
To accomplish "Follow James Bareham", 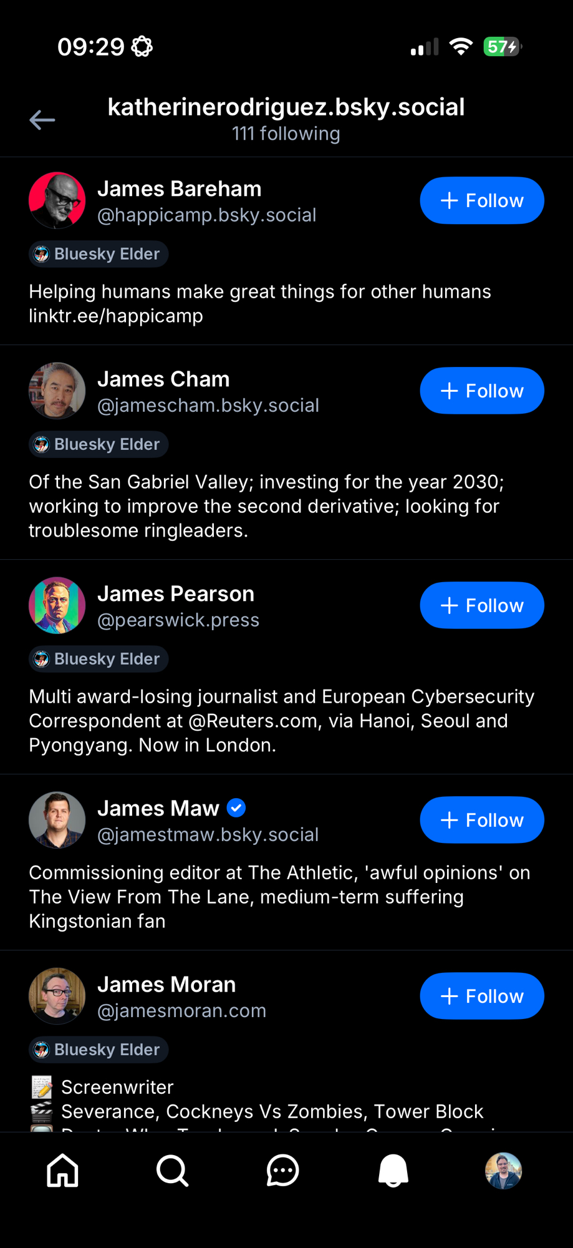I will (x=482, y=200).
